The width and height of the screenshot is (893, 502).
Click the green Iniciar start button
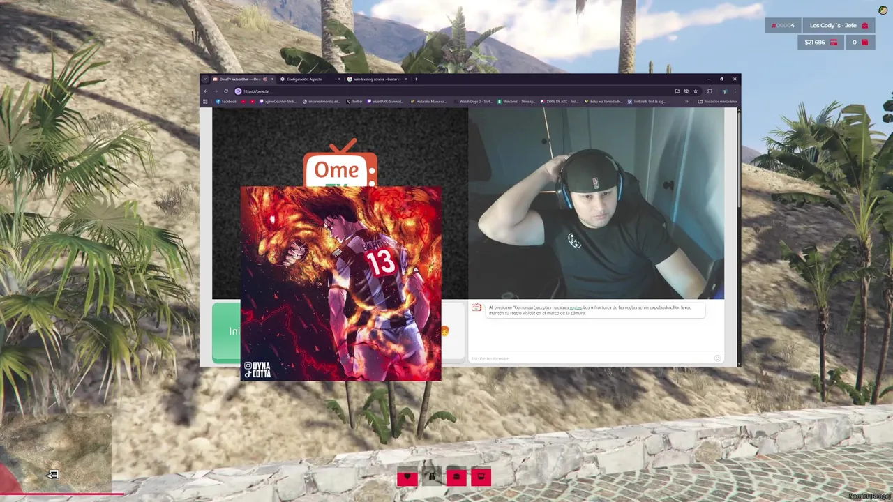[226, 332]
